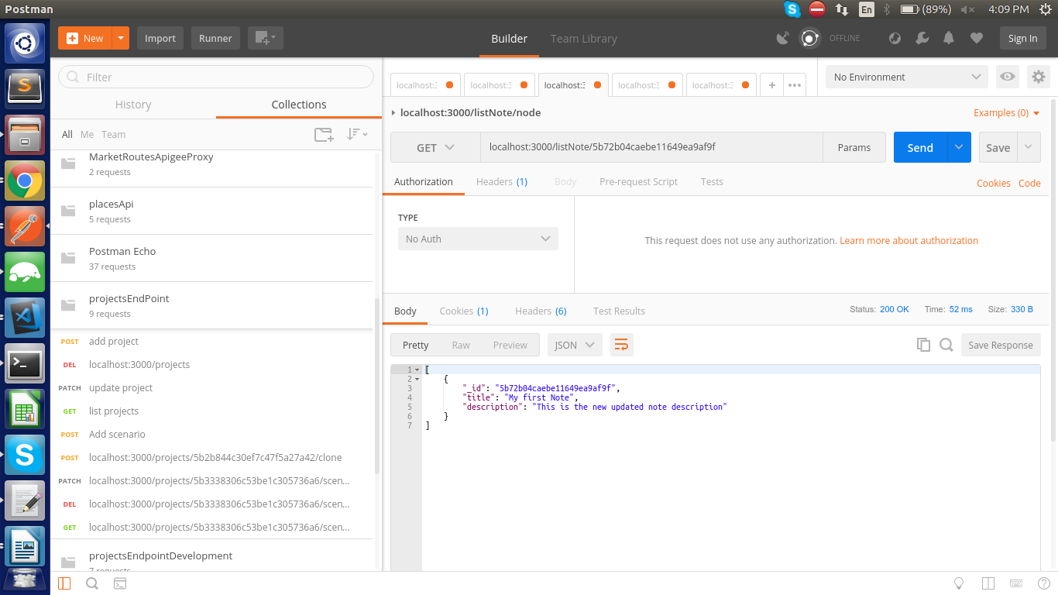Open settings wrench icon in header
1058x595 pixels.
click(921, 38)
